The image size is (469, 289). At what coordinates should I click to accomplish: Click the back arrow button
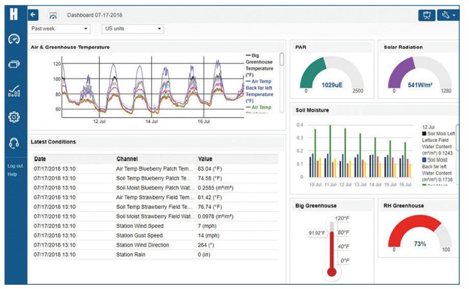pyautogui.click(x=34, y=15)
